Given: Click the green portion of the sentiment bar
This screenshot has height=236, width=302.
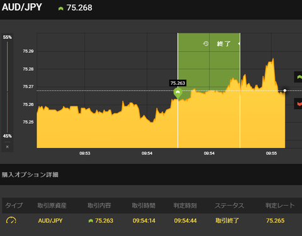Looking at the screenshot, I should tap(8, 67).
